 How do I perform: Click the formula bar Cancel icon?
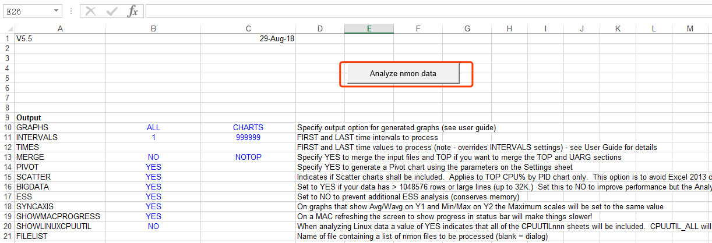pos(90,11)
